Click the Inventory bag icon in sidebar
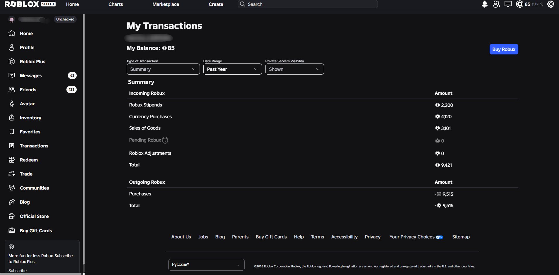The image size is (559, 275). point(12,118)
